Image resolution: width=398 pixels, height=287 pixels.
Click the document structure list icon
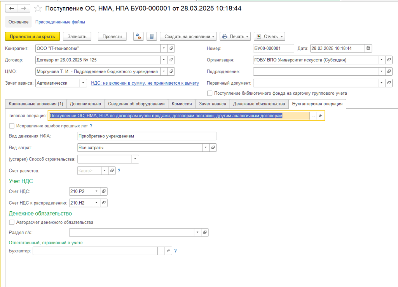(152, 37)
